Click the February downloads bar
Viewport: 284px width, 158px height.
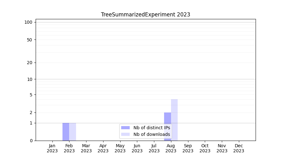tap(73, 132)
